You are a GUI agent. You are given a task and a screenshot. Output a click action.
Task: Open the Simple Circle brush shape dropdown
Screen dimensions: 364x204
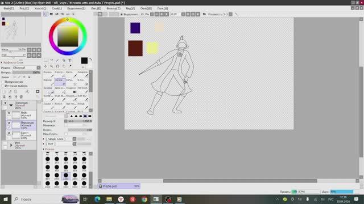coord(75,139)
